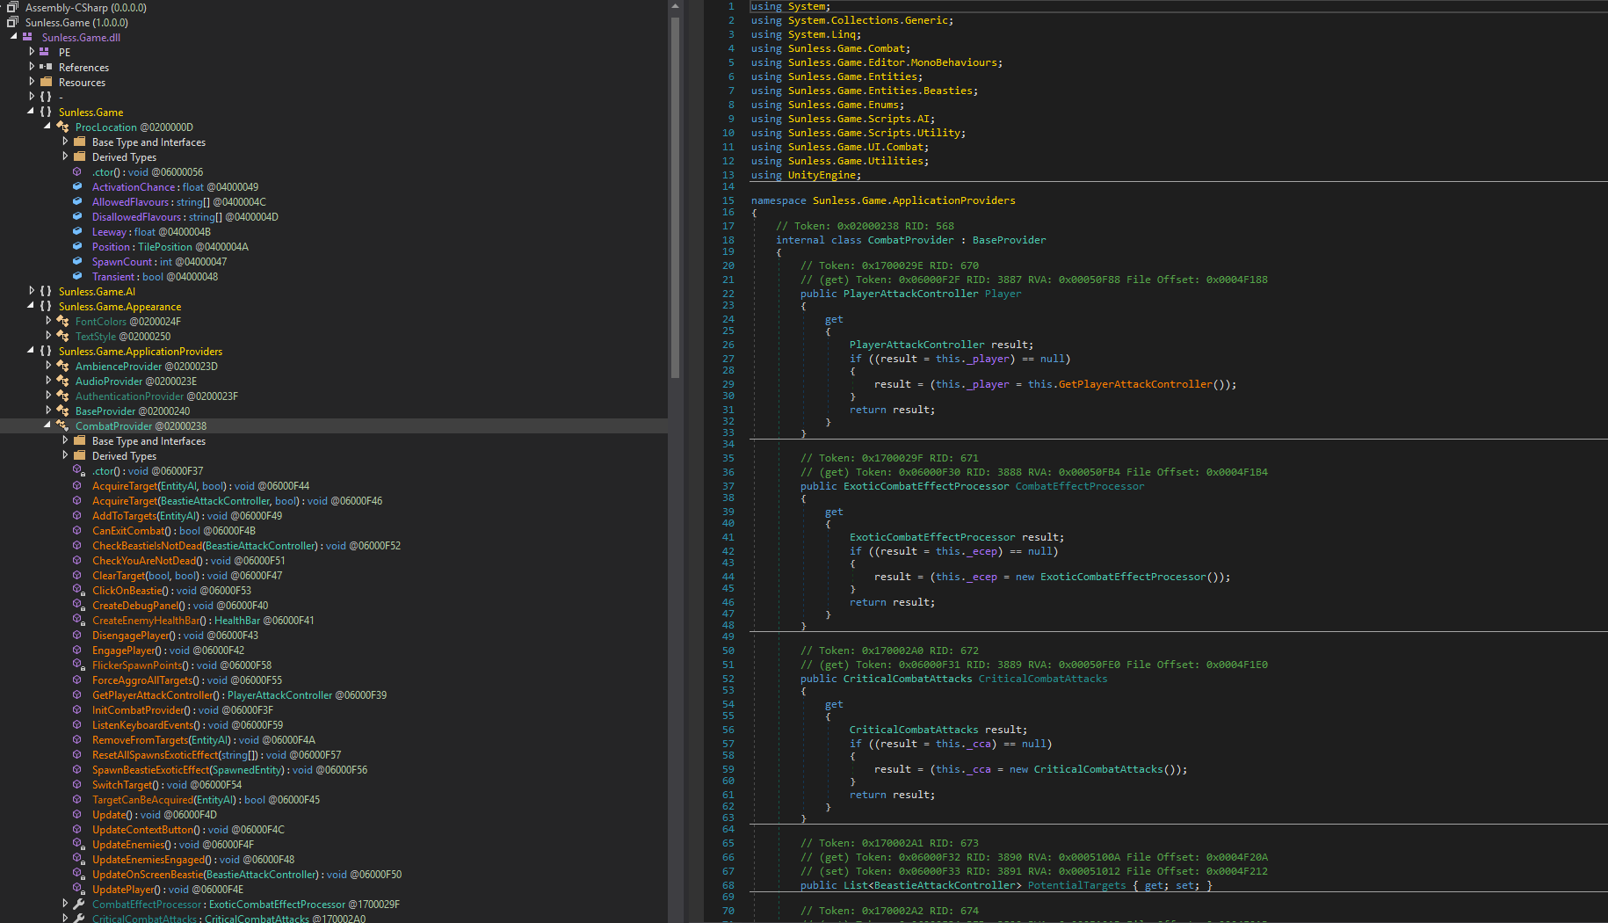Viewport: 1608px width, 923px height.
Task: Collapse the CombatProvider class node
Action: [x=47, y=425]
